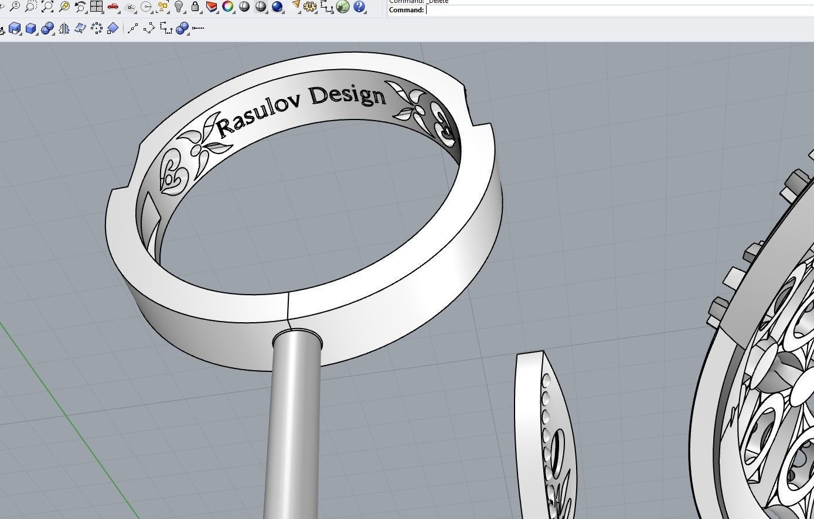Click the red car Set View icon

[113, 6]
